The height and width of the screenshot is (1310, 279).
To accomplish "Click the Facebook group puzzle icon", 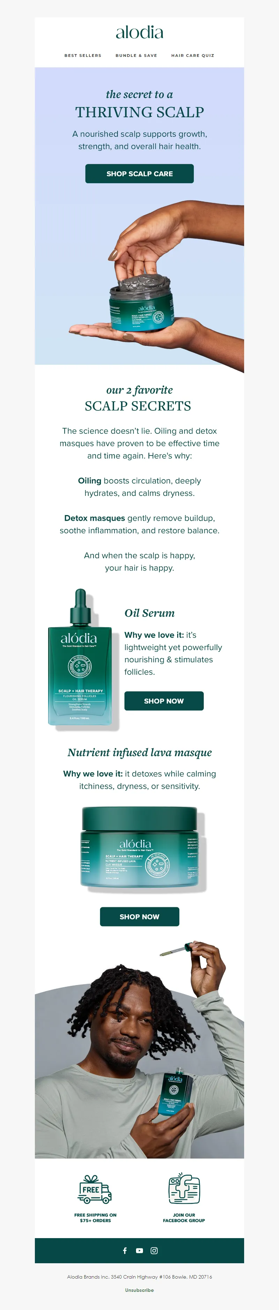I will point(184,1189).
